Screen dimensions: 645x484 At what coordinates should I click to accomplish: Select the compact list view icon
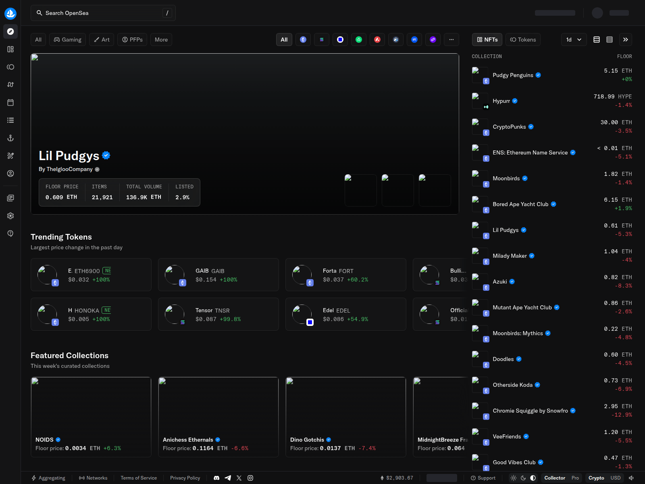pos(610,40)
